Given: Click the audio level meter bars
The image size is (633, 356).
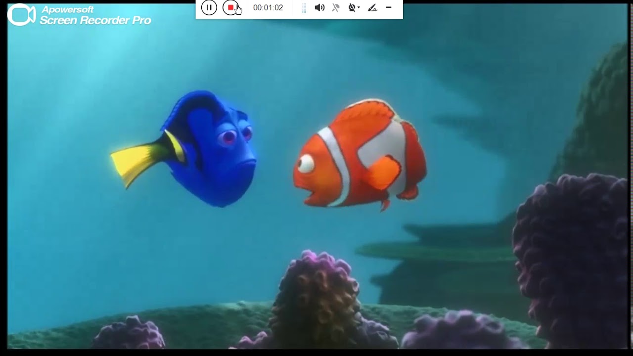Looking at the screenshot, I should coord(304,8).
